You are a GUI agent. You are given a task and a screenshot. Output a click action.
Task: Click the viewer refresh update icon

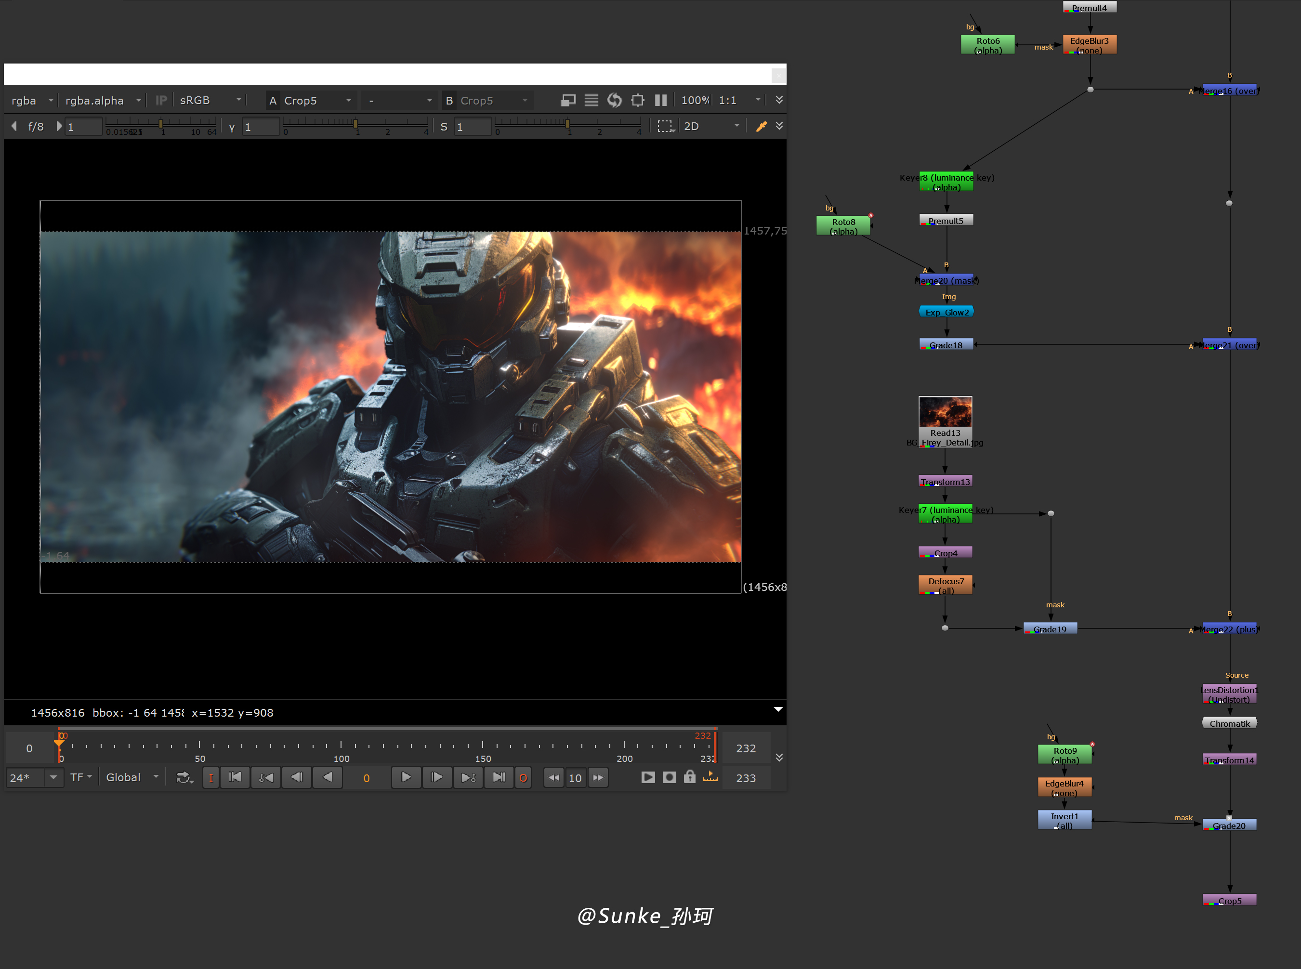[x=614, y=100]
